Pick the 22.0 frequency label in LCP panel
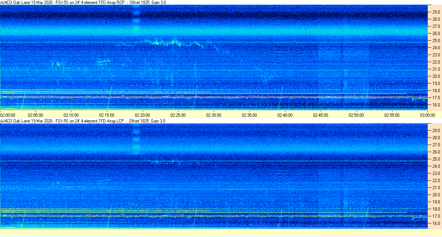Screen dimensions: 442x237 [x=436, y=181]
